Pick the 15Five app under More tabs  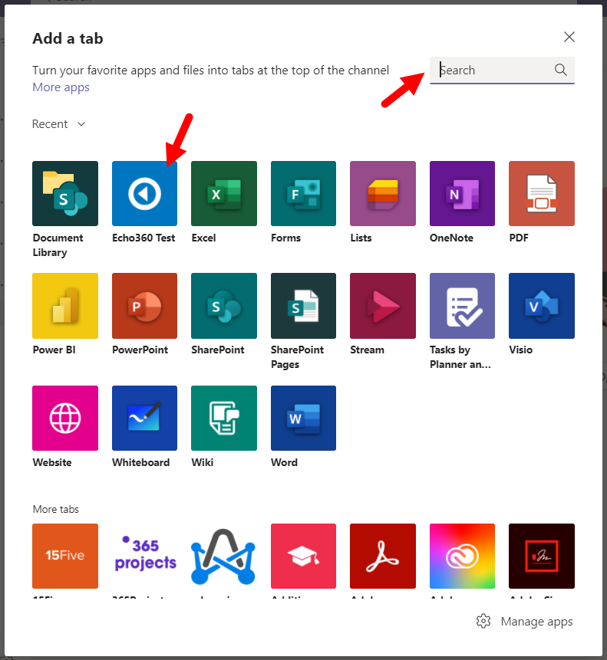(x=65, y=556)
